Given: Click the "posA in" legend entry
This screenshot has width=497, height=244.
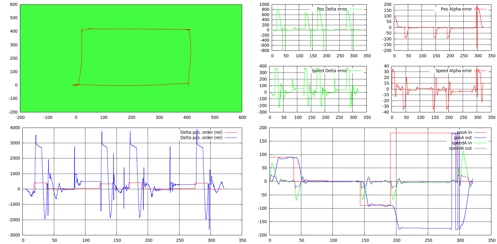Looking at the screenshot, I should pos(464,132).
